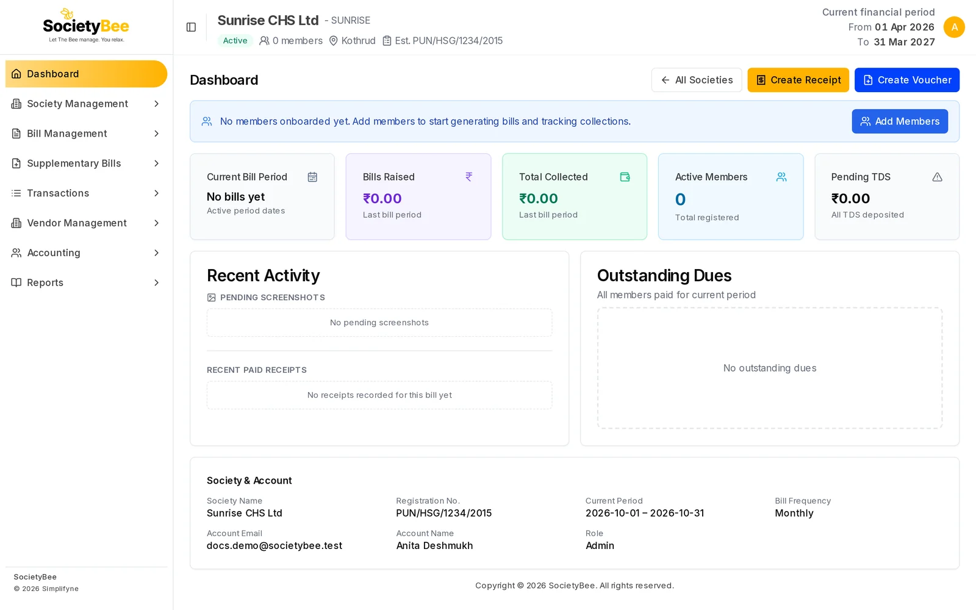Click the Add Members button
The height and width of the screenshot is (610, 976).
click(x=900, y=121)
